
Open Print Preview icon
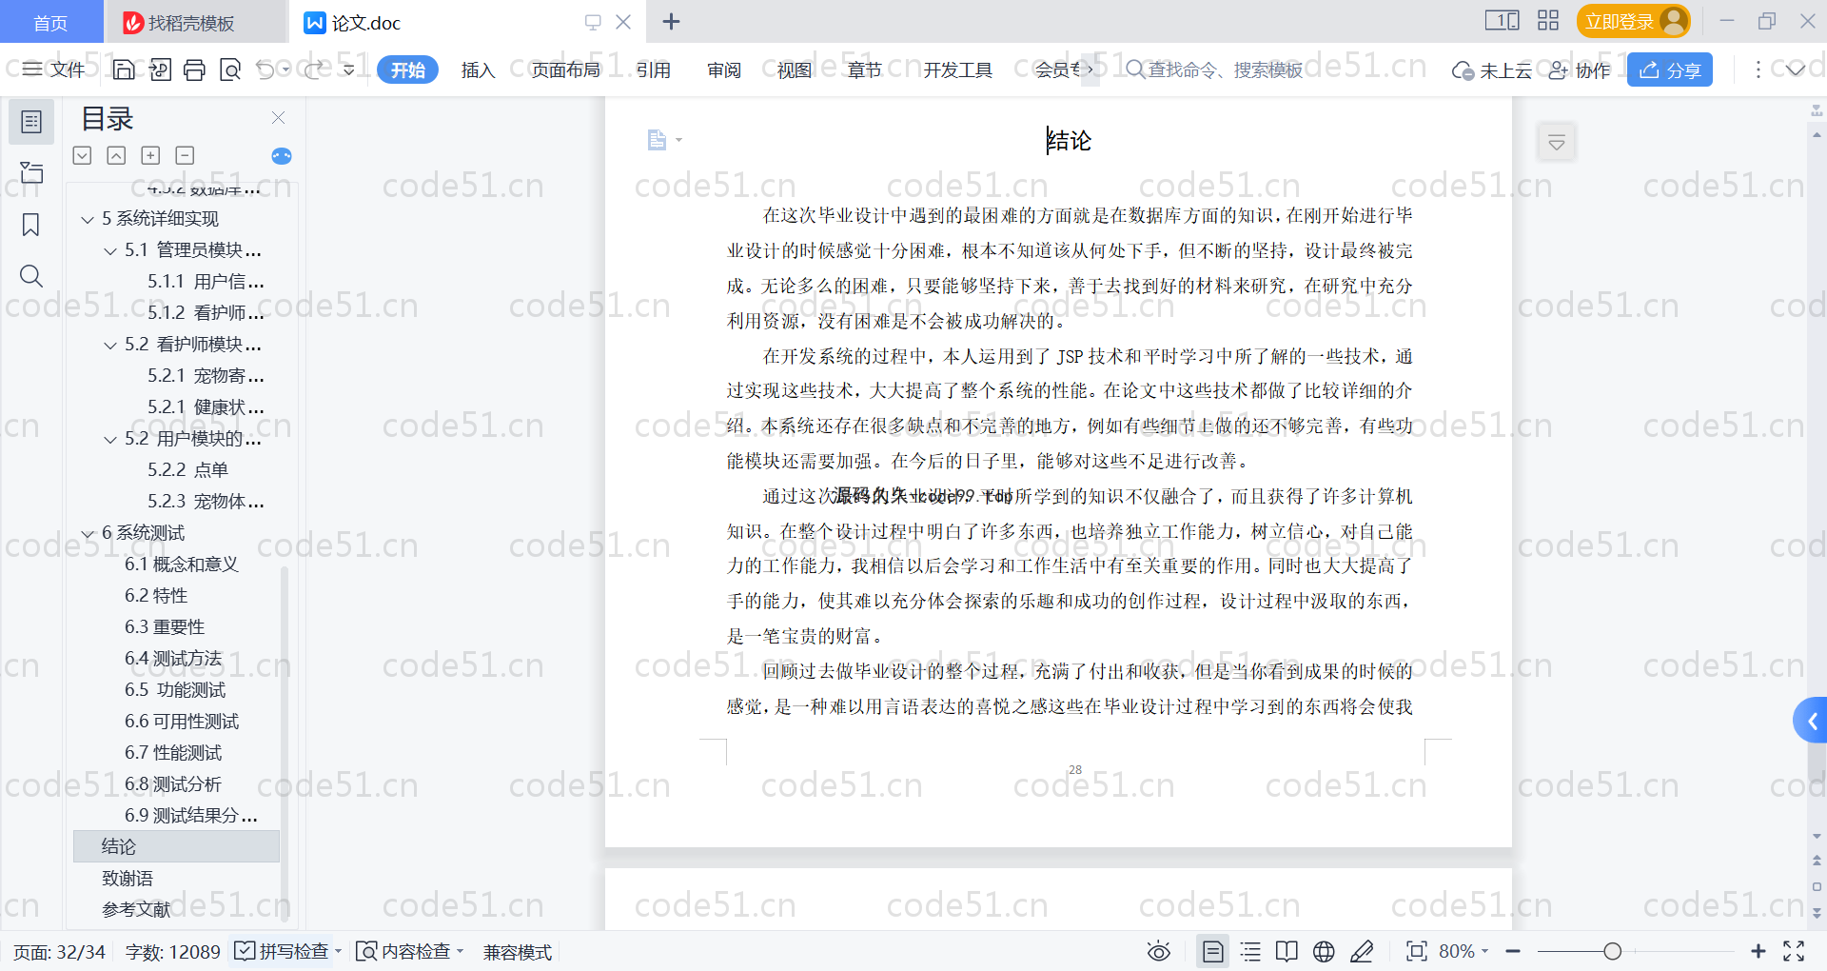pos(230,69)
